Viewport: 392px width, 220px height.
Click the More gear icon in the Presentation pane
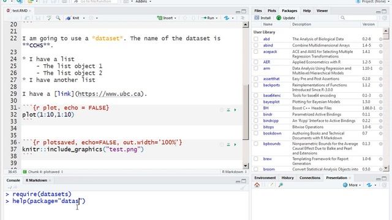click(x=345, y=185)
